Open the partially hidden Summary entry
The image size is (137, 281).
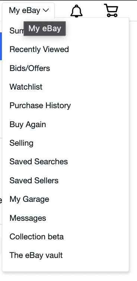point(16,31)
